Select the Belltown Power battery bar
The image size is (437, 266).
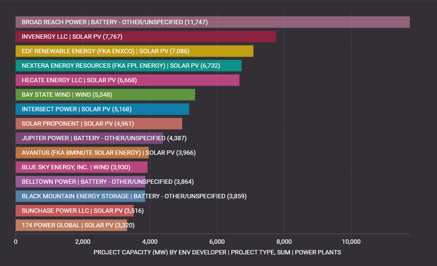click(81, 182)
